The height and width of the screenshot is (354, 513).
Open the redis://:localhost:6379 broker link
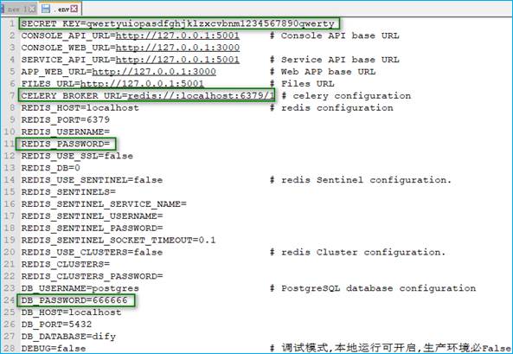tap(201, 95)
